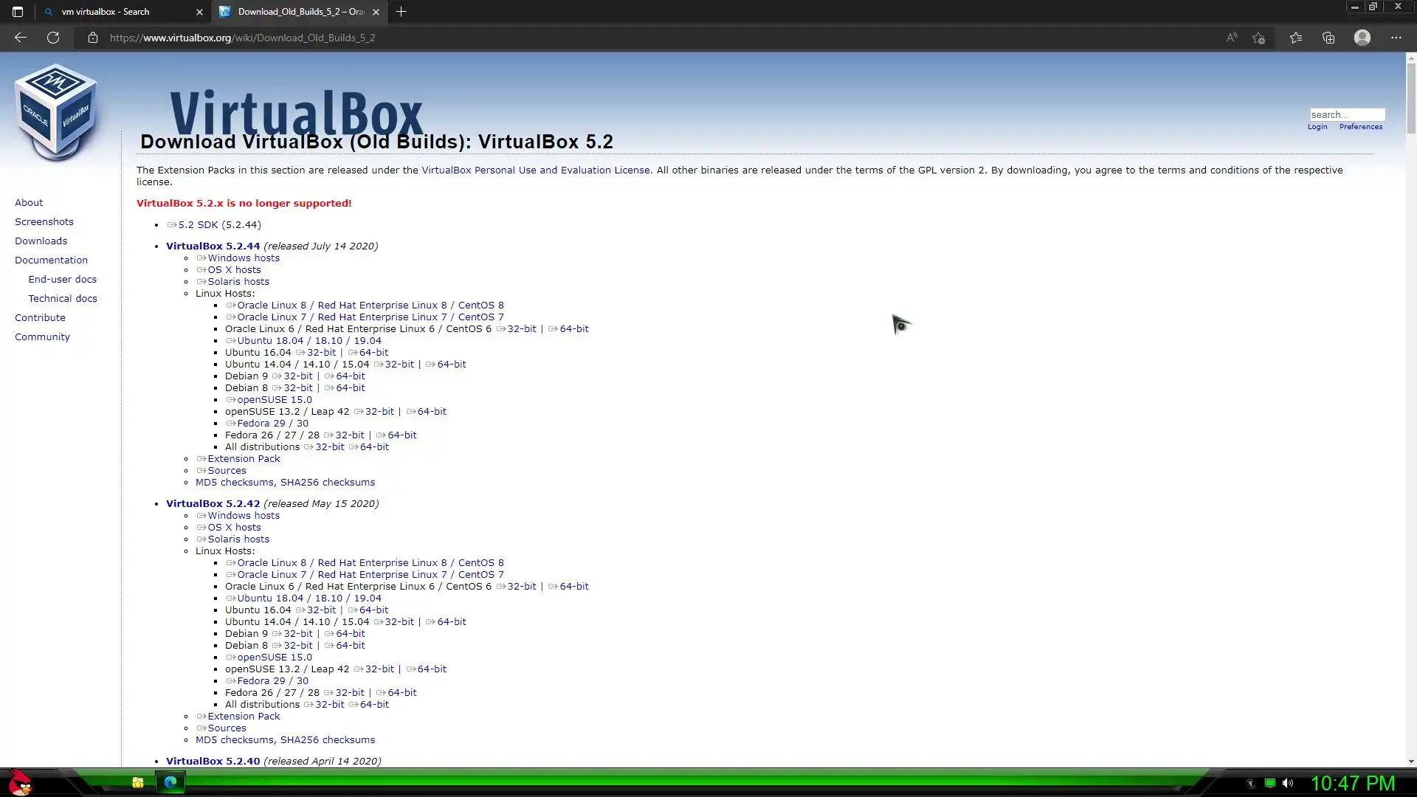This screenshot has width=1417, height=797.
Task: Open the volume speaker icon in tray
Action: tap(1288, 784)
